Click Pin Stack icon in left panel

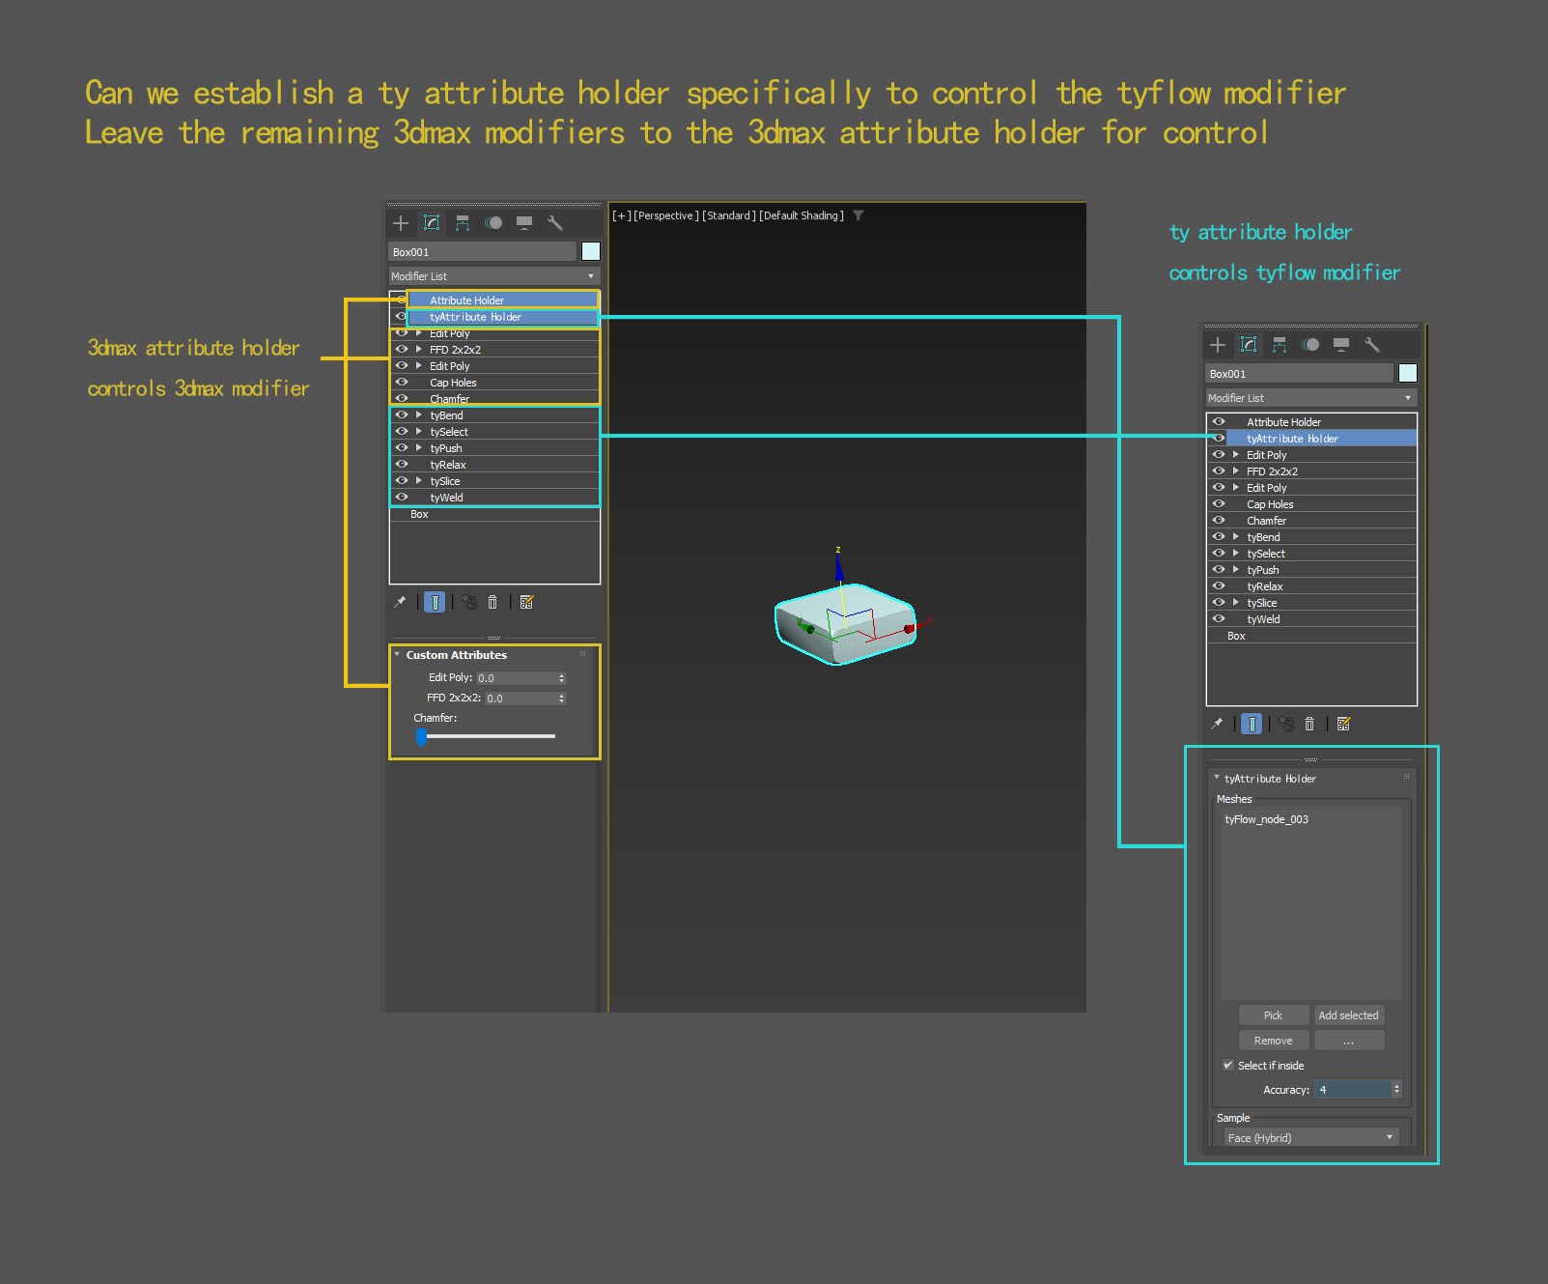pyautogui.click(x=400, y=602)
